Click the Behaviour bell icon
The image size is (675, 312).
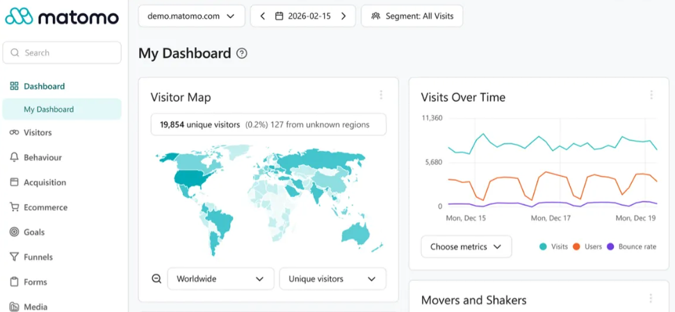(14, 157)
